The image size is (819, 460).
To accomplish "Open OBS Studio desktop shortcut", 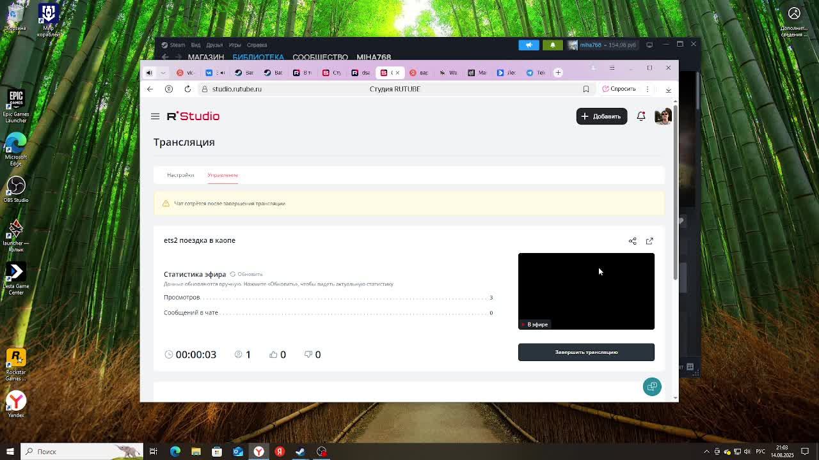I will (x=16, y=190).
